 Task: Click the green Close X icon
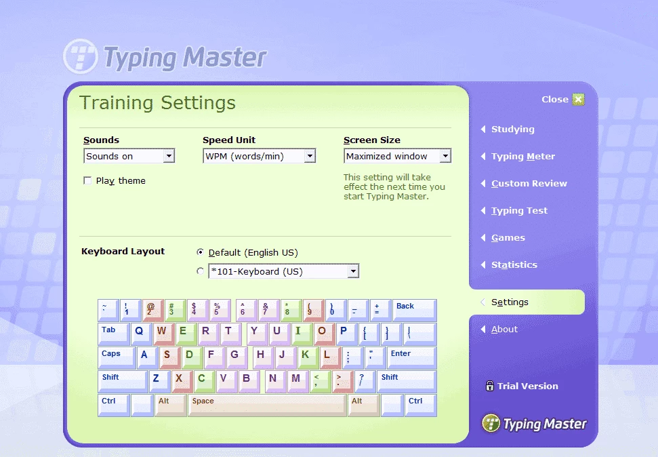click(578, 100)
